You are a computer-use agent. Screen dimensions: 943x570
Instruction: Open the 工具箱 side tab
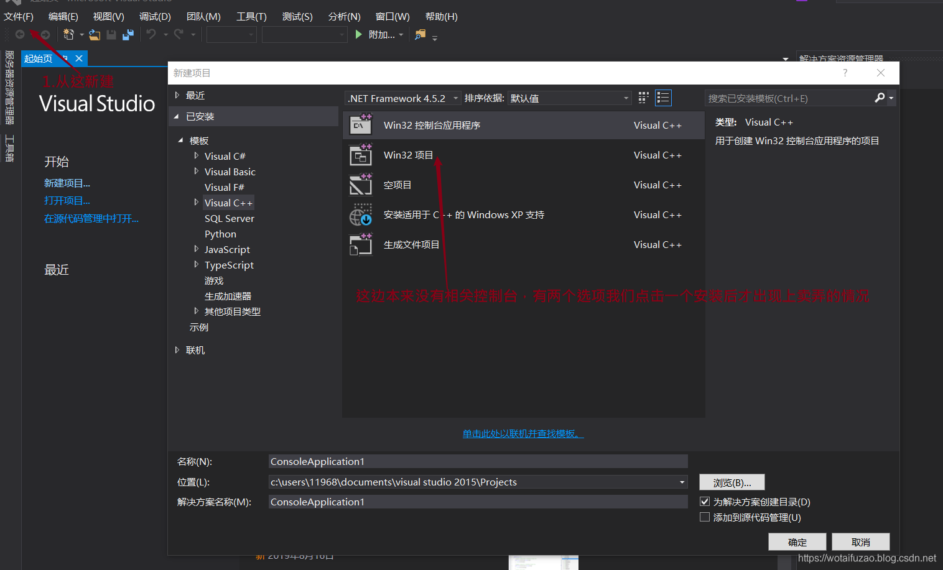(x=9, y=148)
